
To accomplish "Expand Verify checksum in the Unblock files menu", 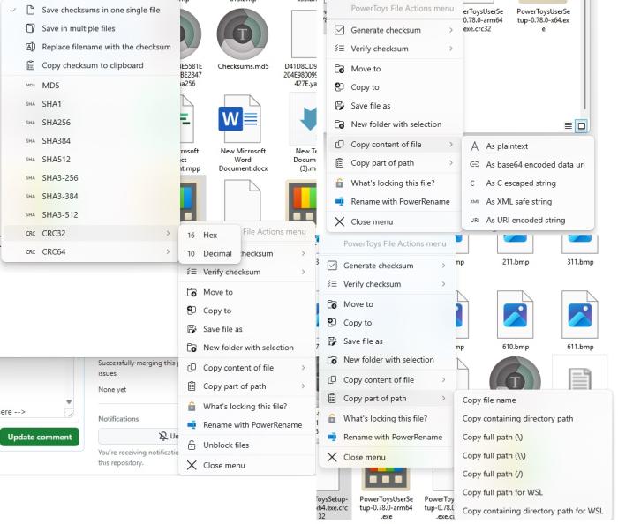I will 246,273.
